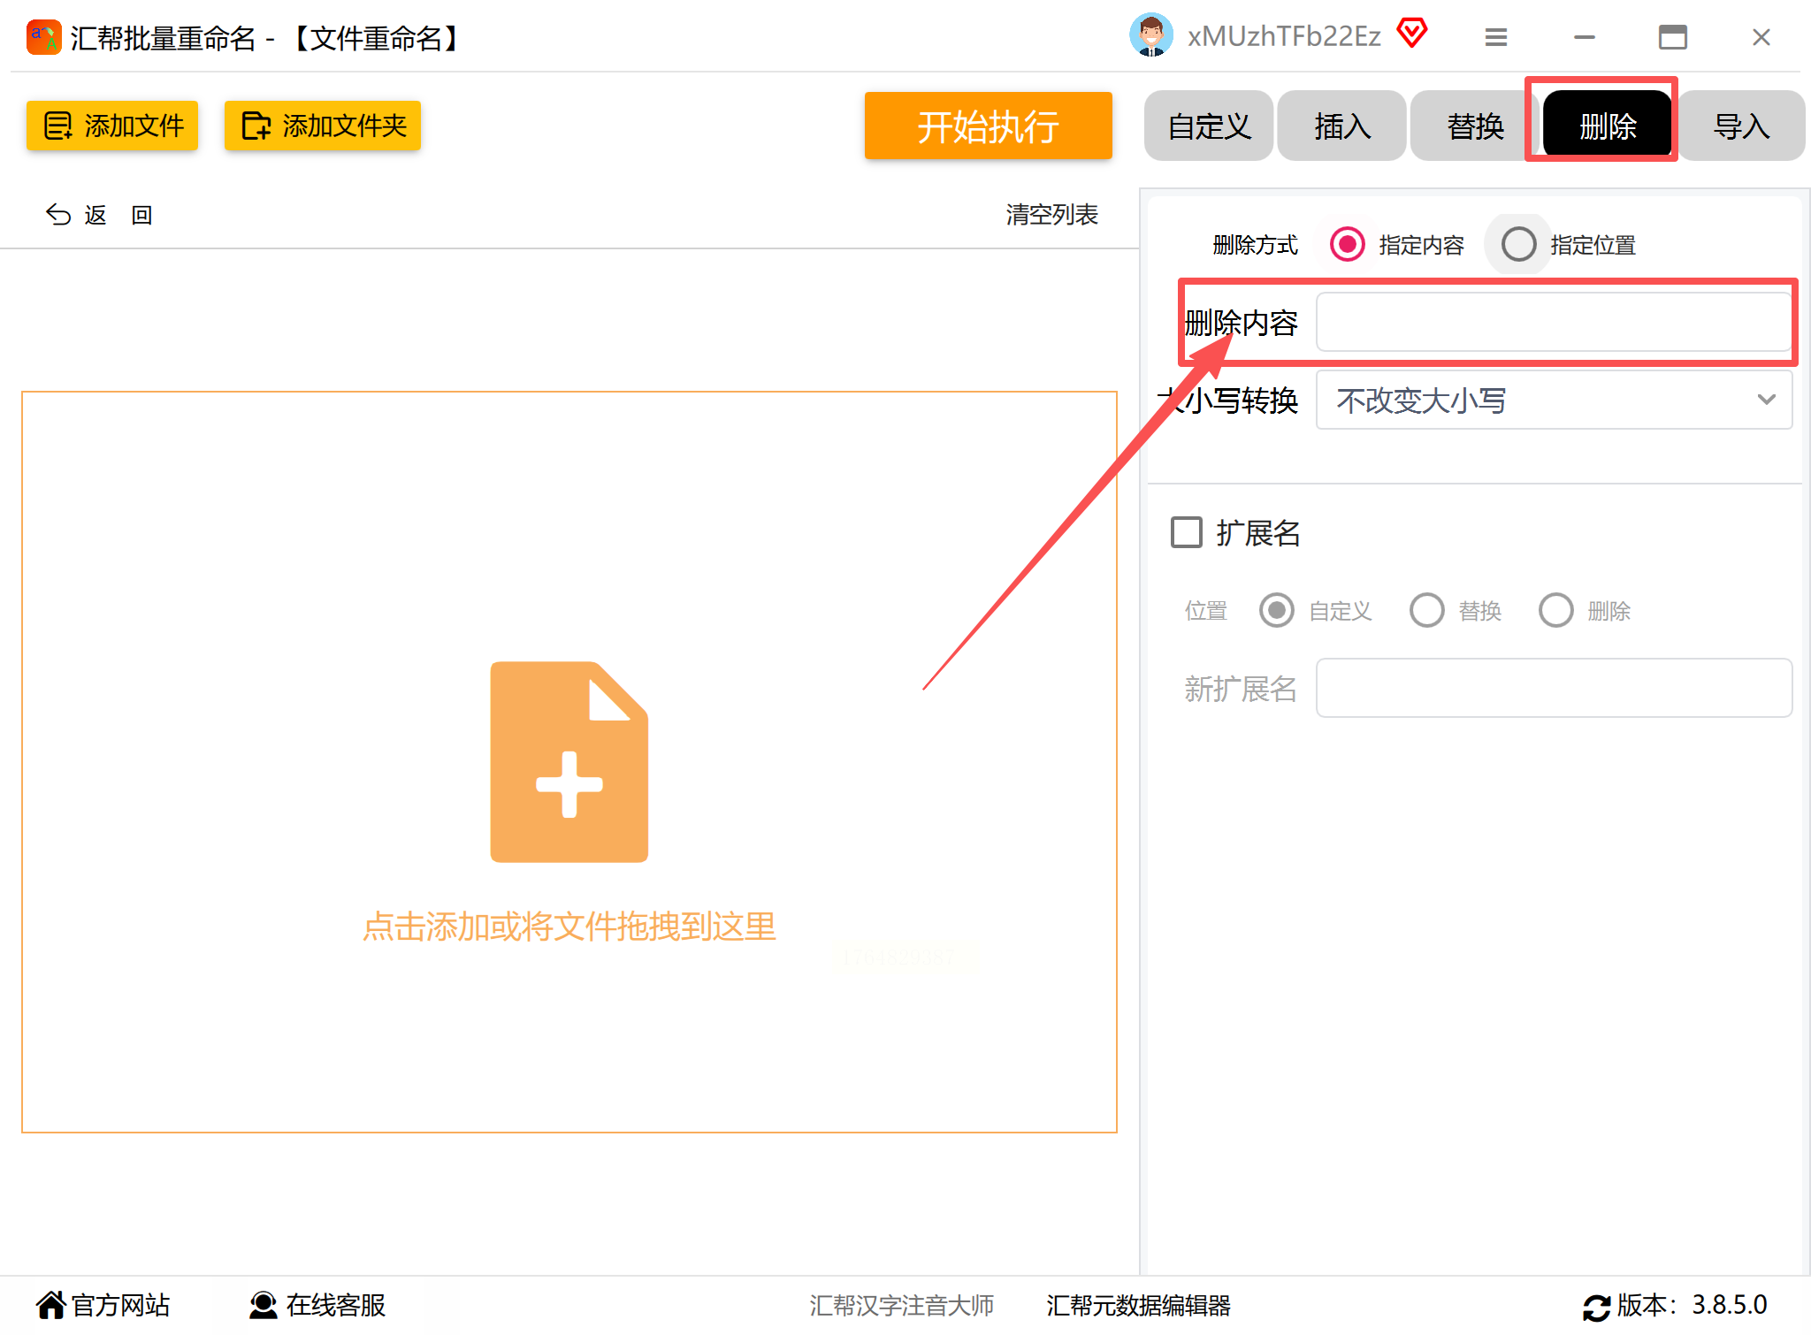Click the online customer service icon
Screen dimensions: 1811x1335
tap(263, 1305)
